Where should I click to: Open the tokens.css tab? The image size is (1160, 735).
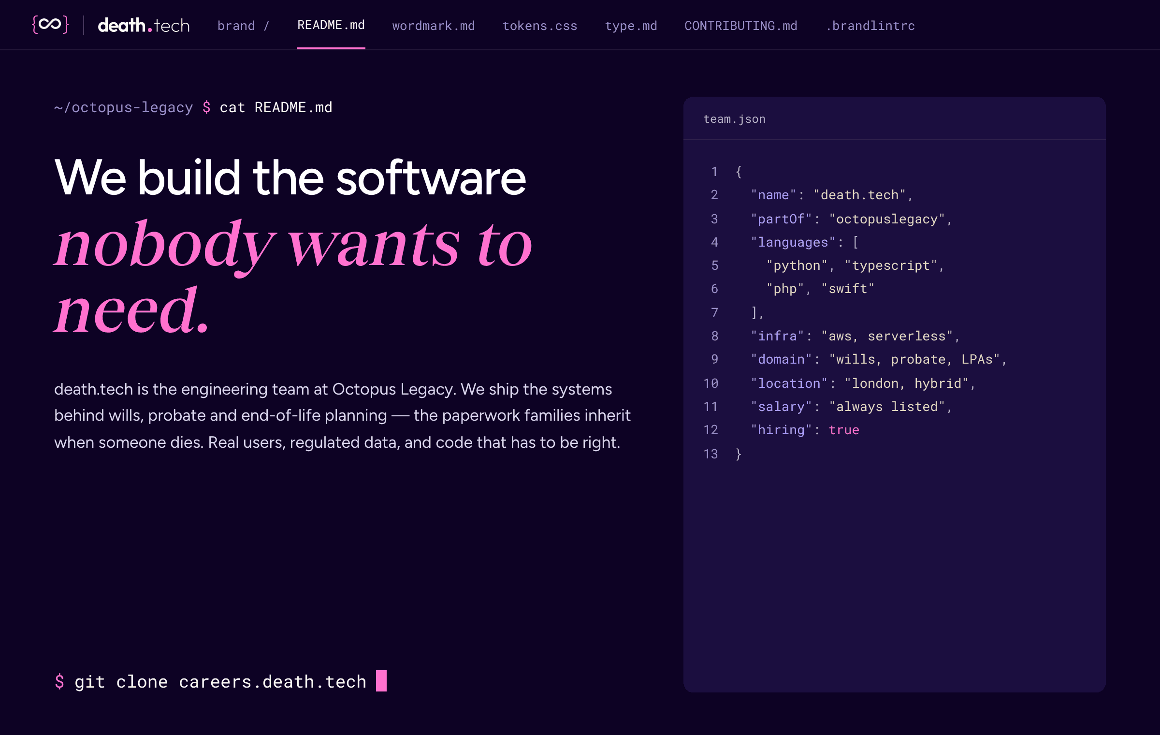[540, 26]
